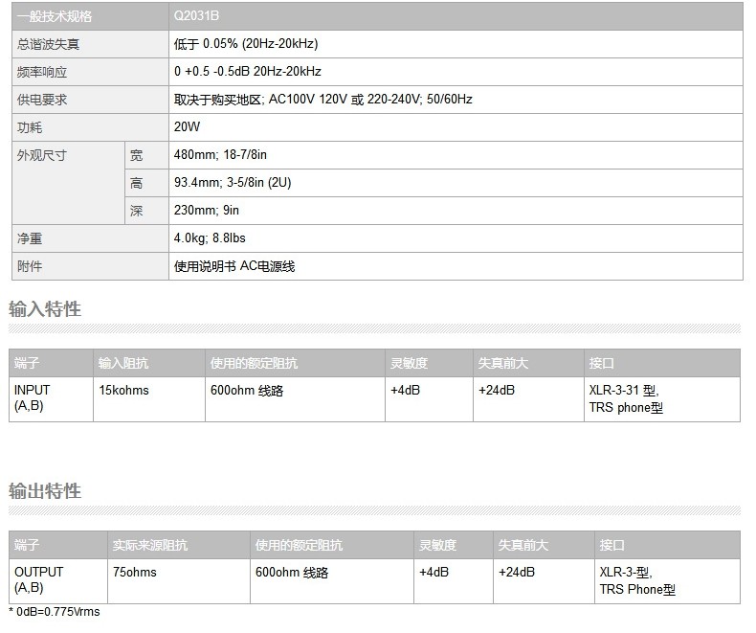This screenshot has width=756, height=633.
Task: Click '使用的额定阻抗' header in the output table
Action: point(332,545)
